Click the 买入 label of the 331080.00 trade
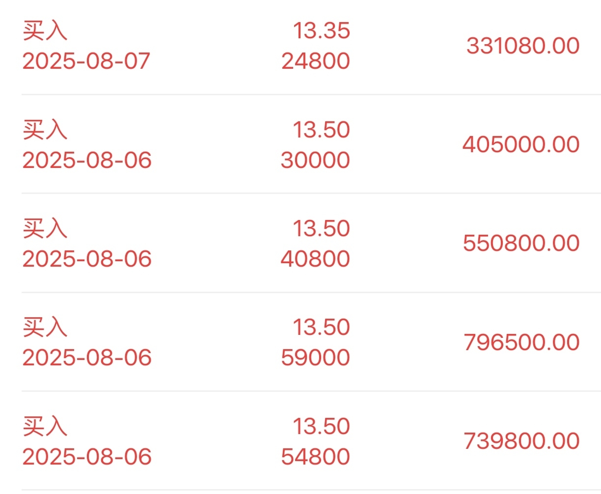The height and width of the screenshot is (494, 601). click(x=45, y=30)
